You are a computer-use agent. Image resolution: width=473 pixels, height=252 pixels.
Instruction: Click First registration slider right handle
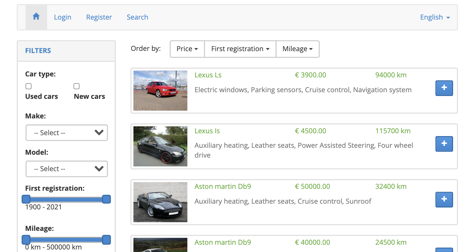pyautogui.click(x=107, y=199)
